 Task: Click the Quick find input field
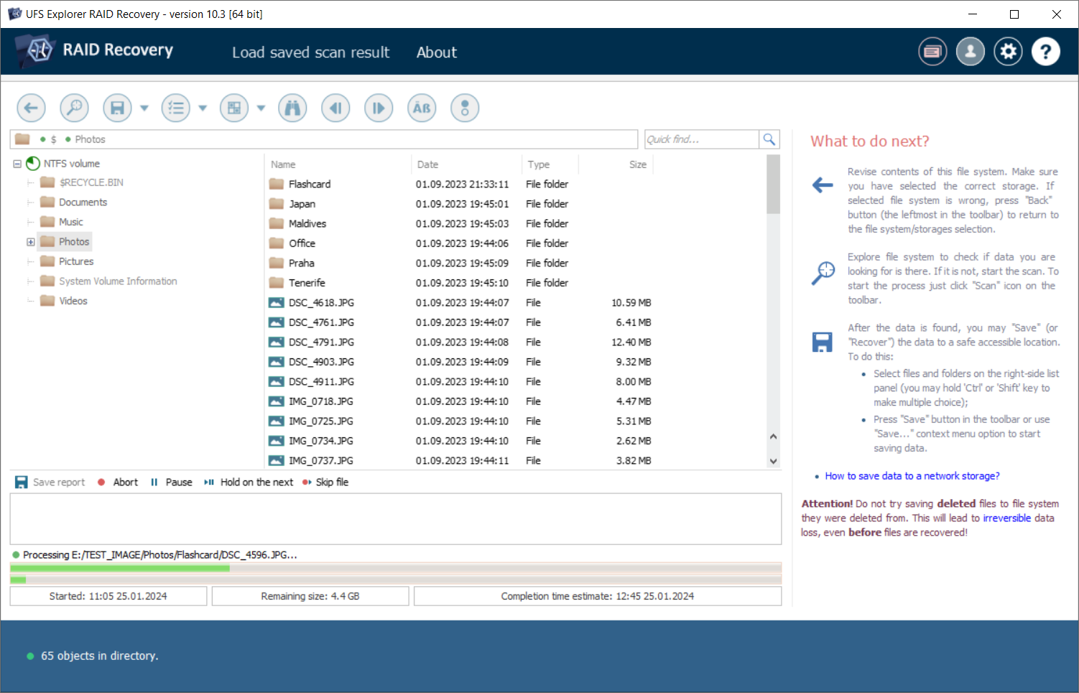pos(701,139)
